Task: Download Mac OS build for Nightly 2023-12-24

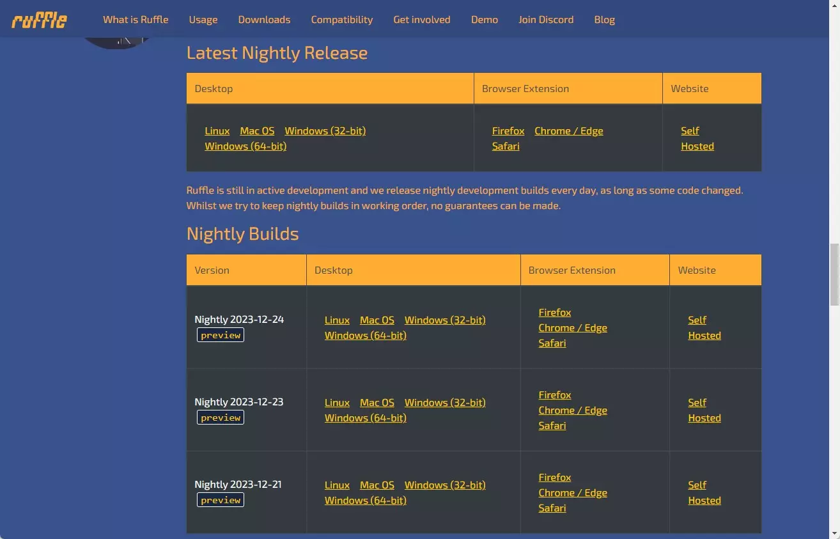Action: click(x=377, y=320)
